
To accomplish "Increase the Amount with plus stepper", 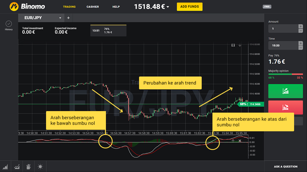I will point(301,26).
